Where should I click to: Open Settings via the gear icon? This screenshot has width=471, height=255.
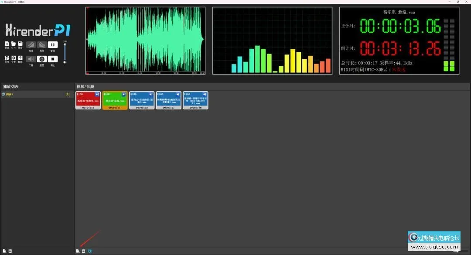click(x=14, y=58)
